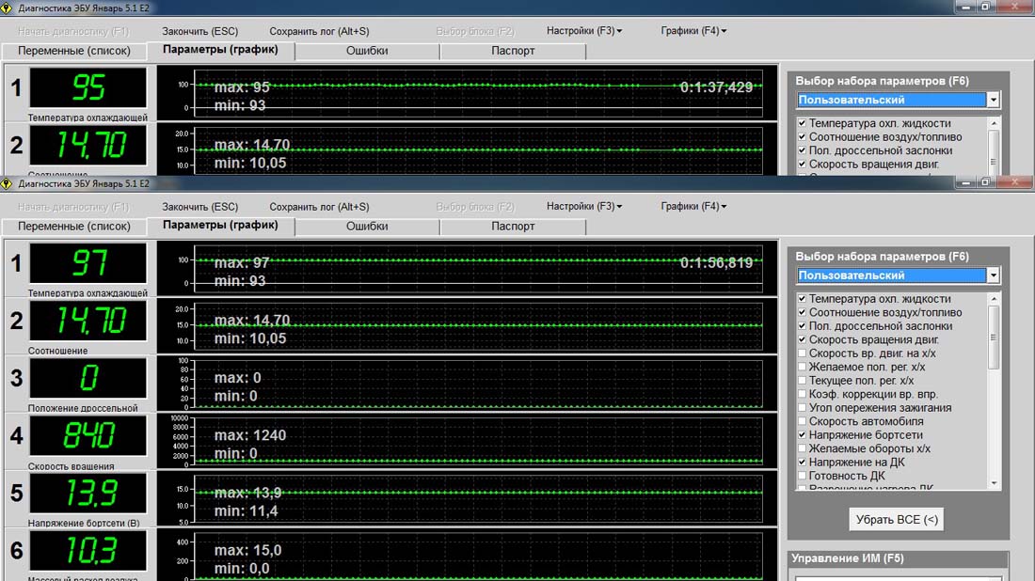Click the down arrow of the lower parameter list scrollbar

[995, 482]
